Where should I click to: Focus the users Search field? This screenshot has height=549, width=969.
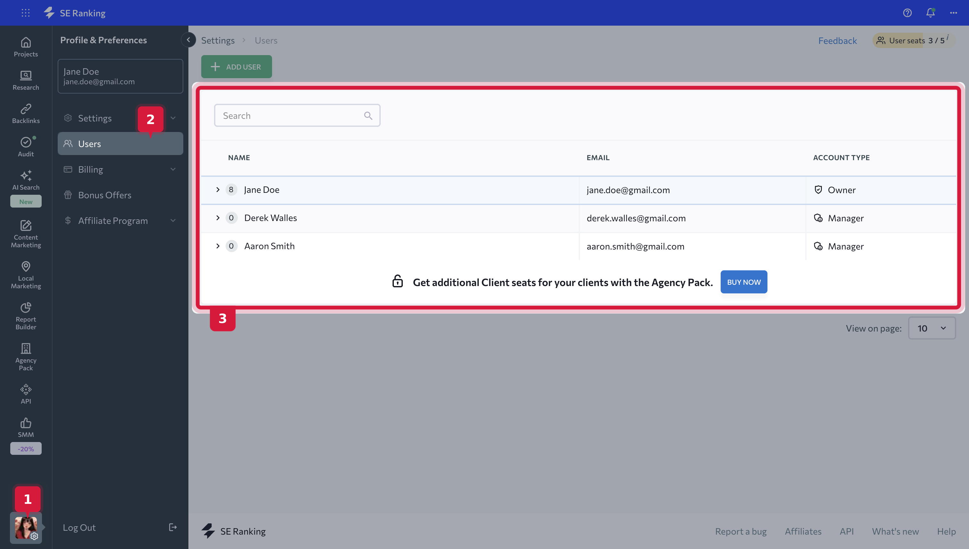coord(297,116)
